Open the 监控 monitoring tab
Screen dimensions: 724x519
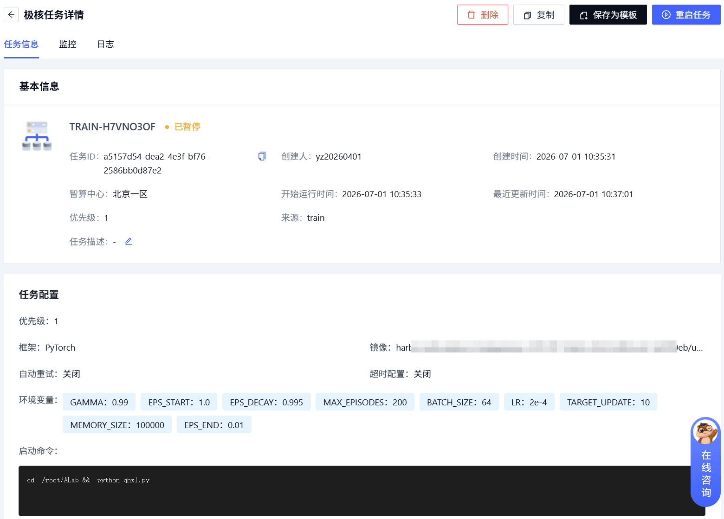coord(68,44)
